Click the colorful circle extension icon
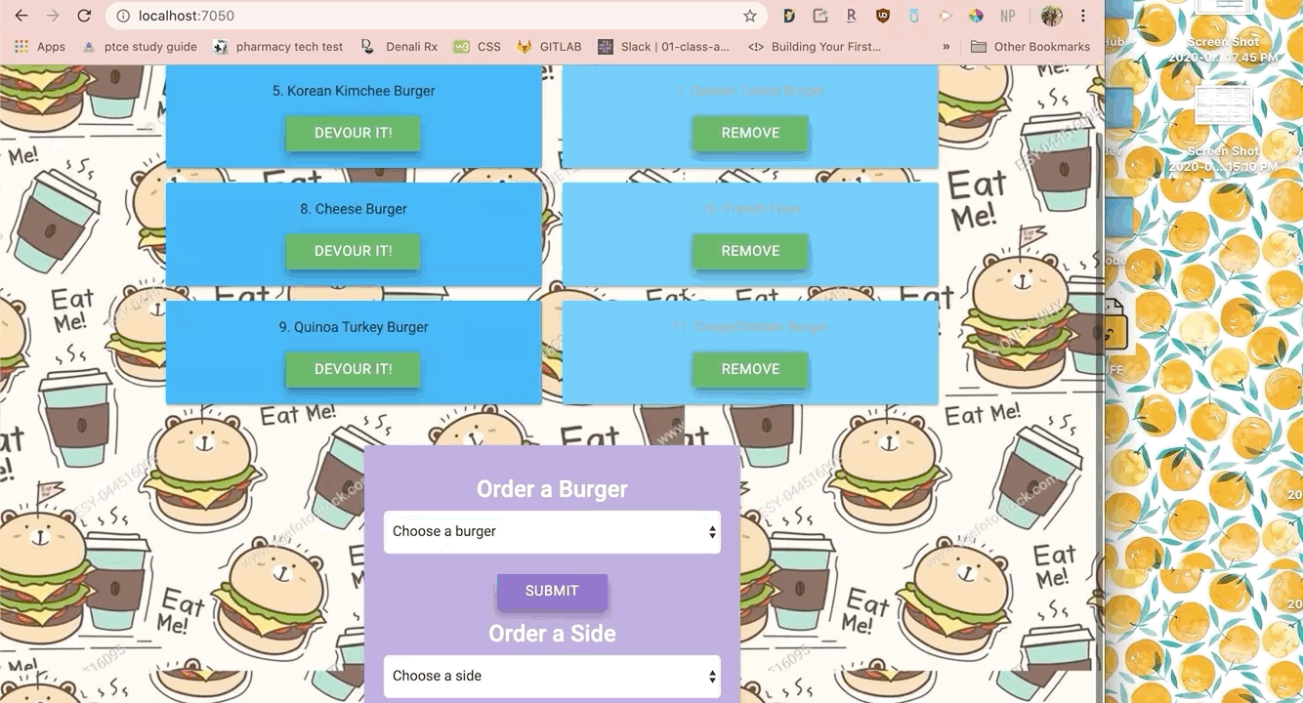The height and width of the screenshot is (703, 1303). pos(975,16)
